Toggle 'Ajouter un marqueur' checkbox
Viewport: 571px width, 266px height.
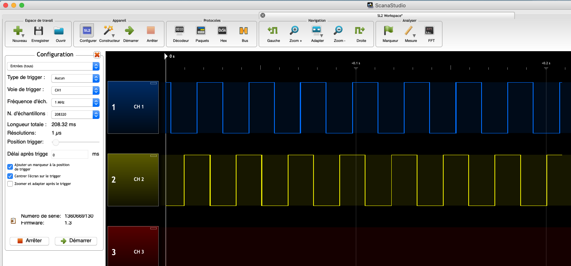tap(10, 167)
